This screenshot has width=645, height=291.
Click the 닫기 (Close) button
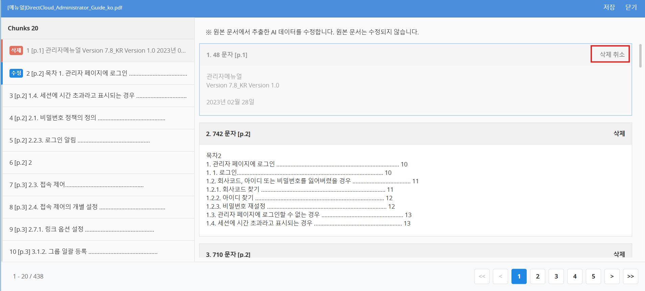(631, 7)
